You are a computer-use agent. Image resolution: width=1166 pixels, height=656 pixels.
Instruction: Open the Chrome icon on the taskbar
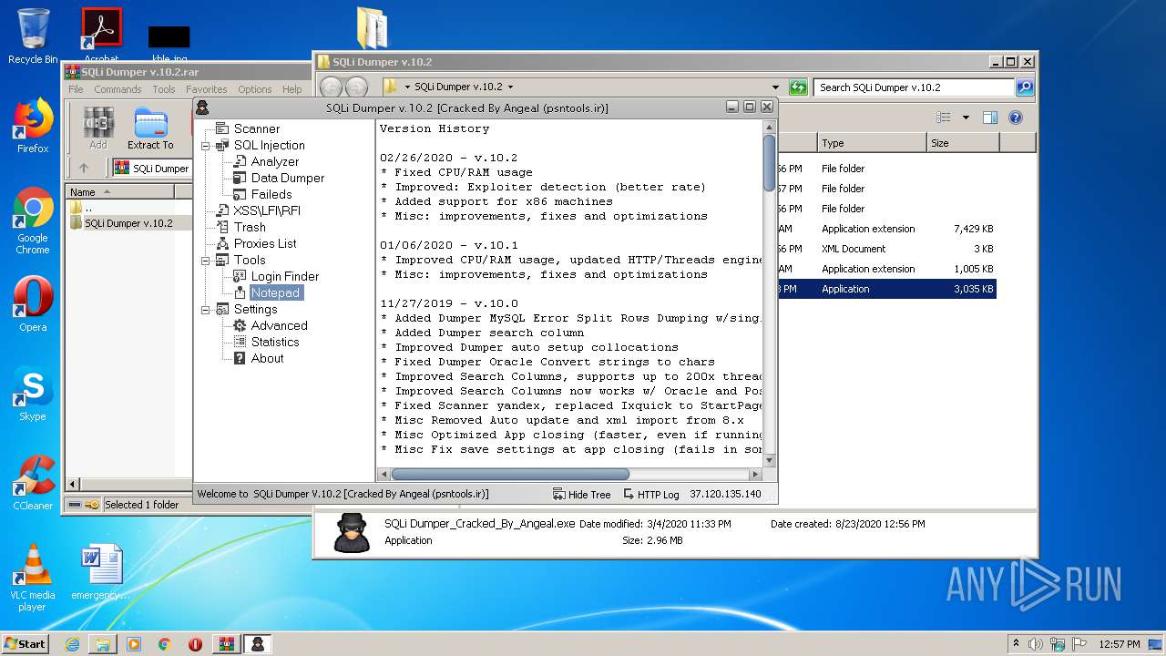(165, 644)
